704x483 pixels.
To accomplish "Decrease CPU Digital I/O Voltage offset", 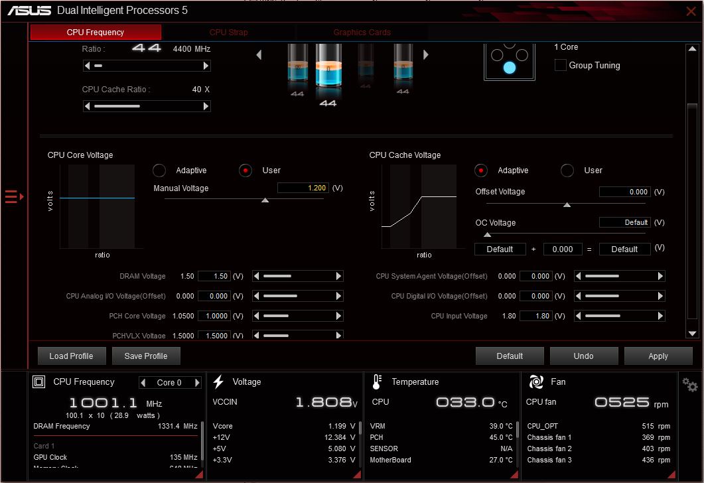I will click(579, 296).
